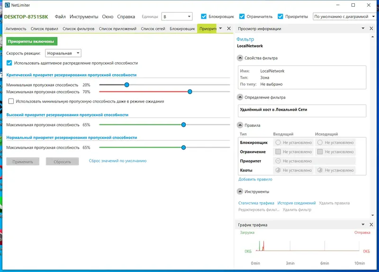The height and width of the screenshot is (272, 379).
Task: Click the Добавить правило link
Action: tap(255, 179)
